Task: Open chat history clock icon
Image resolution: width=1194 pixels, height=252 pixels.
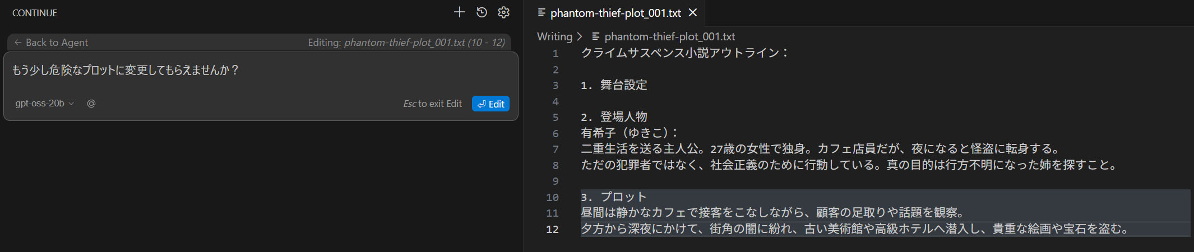Action: coord(482,12)
